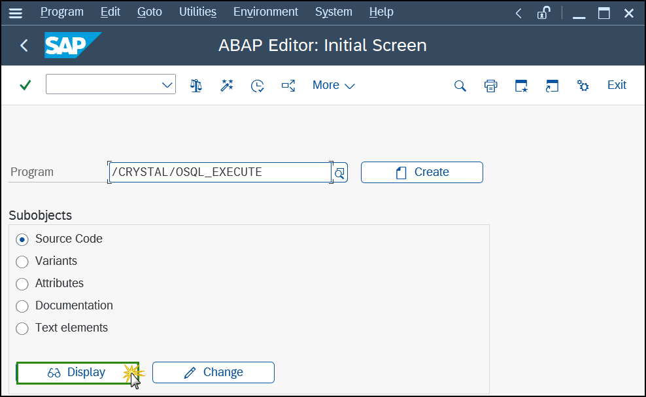Open the Edit menu
Viewport: 646px width, 397px height.
tap(110, 12)
